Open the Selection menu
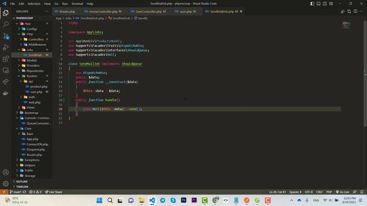The width and height of the screenshot is (367, 206). point(34,3)
